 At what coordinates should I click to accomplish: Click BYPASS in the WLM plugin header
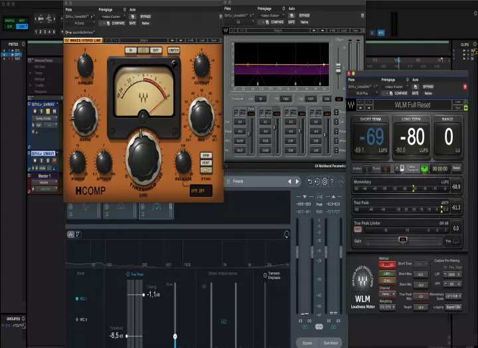(x=428, y=86)
